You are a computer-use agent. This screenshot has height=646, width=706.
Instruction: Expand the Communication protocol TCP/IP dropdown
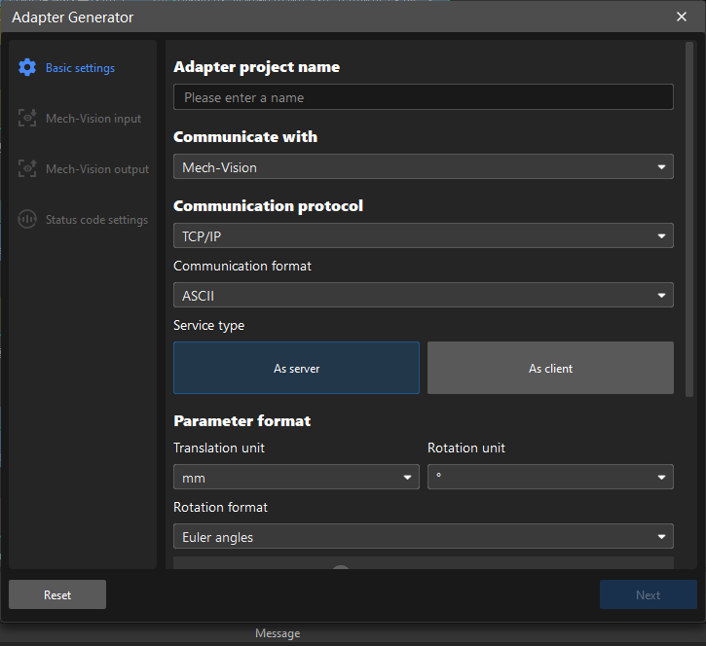[423, 235]
